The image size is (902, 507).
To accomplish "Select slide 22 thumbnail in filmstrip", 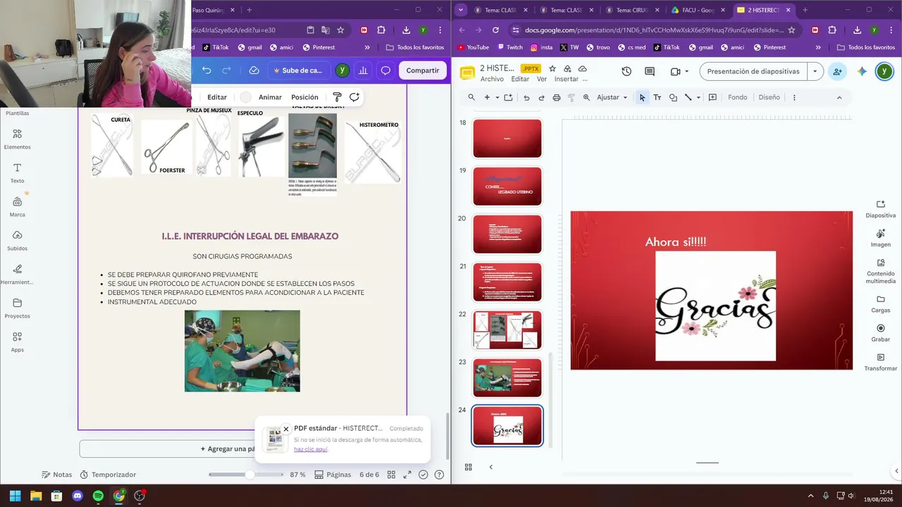I will coord(507,330).
